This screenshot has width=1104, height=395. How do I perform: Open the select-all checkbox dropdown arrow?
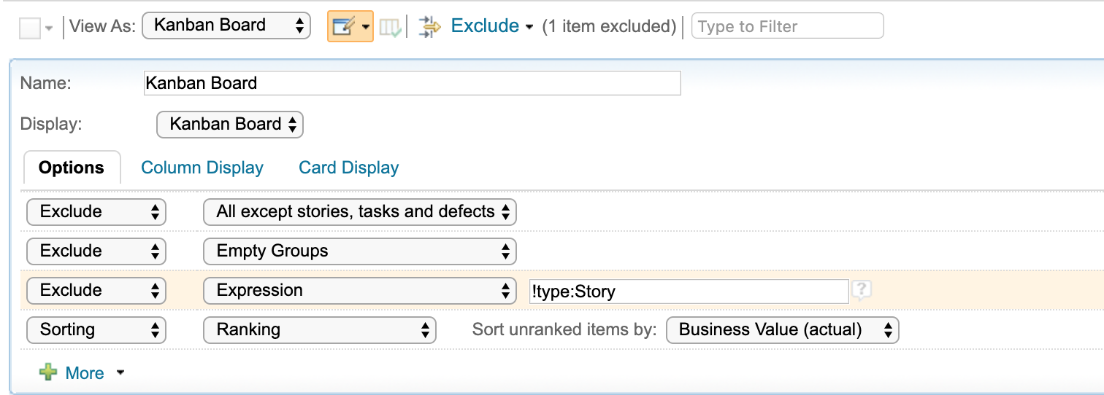click(x=49, y=28)
